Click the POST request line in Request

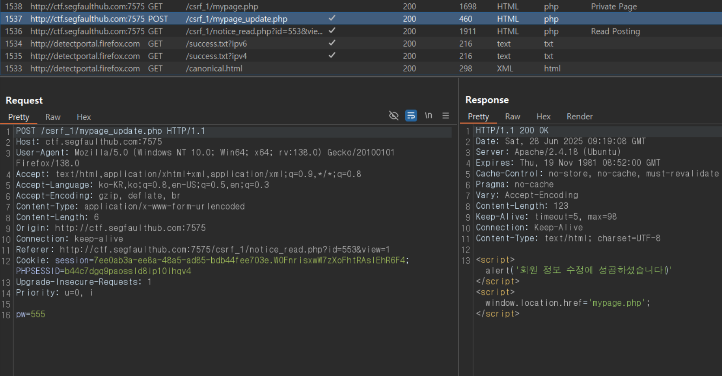click(x=111, y=131)
